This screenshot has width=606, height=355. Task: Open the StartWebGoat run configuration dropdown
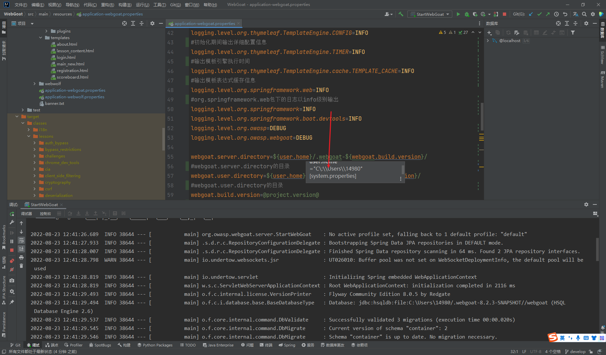(x=429, y=14)
